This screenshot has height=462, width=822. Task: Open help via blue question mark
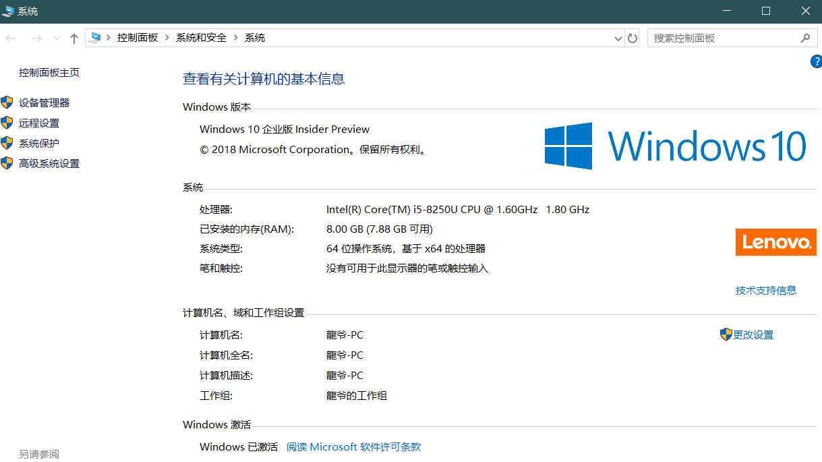click(815, 62)
